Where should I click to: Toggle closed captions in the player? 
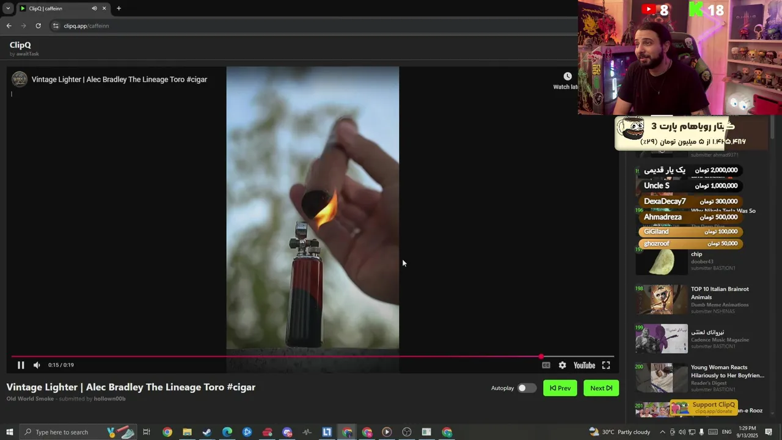coord(546,365)
